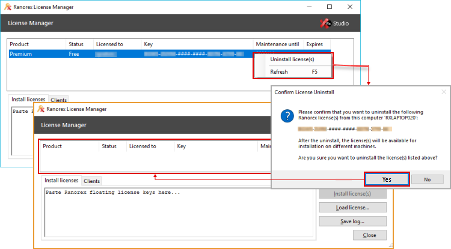Click the Free status cell

[x=74, y=54]
